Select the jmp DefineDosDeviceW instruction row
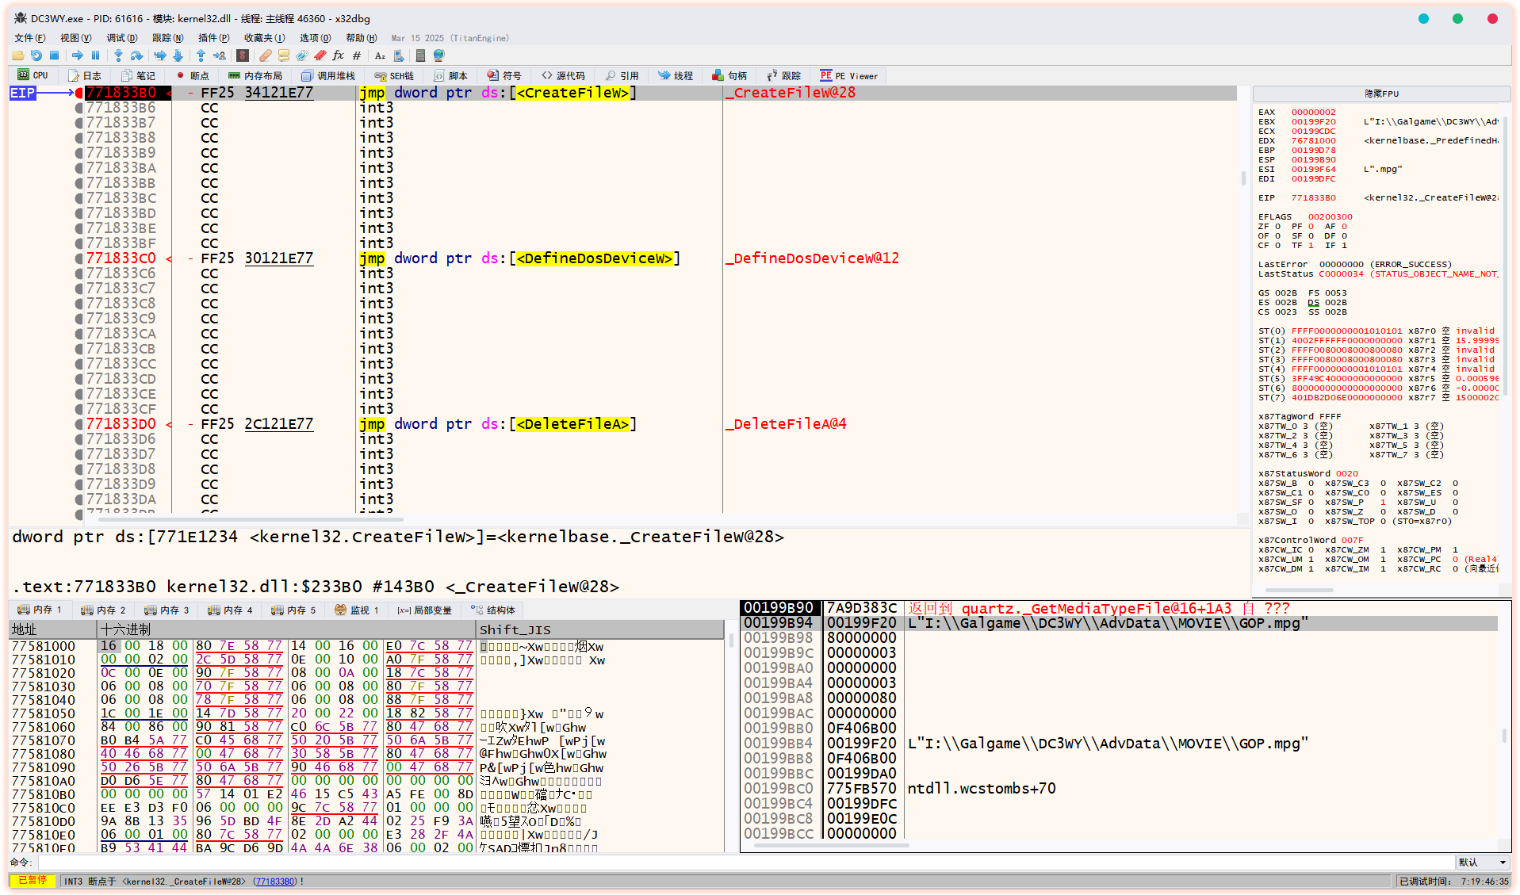Screen dimensions: 1520x895 [661, 258]
